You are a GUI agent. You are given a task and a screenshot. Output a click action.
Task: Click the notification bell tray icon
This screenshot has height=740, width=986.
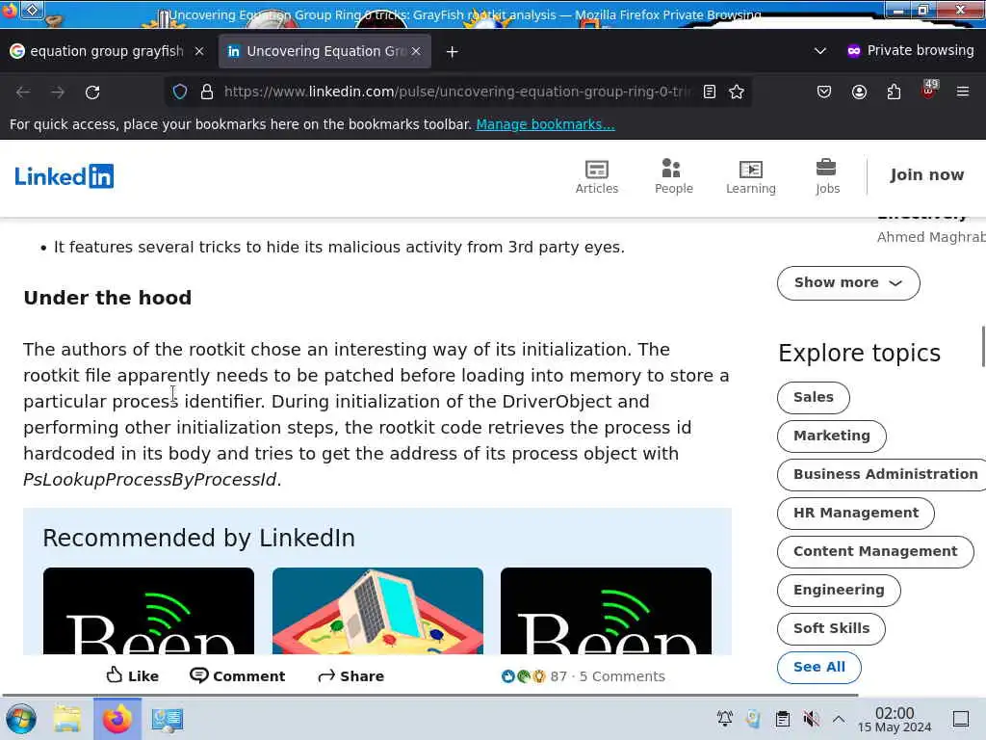point(724,719)
